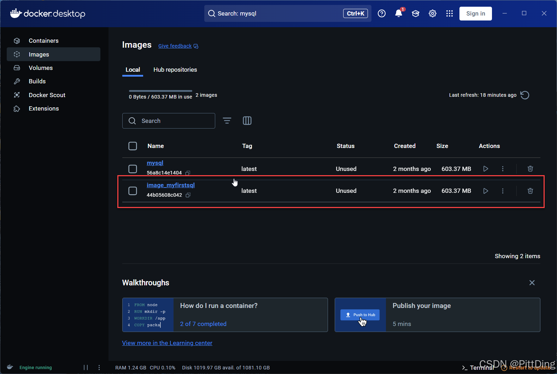Open the notifications bell icon
557x374 pixels.
[x=399, y=13]
